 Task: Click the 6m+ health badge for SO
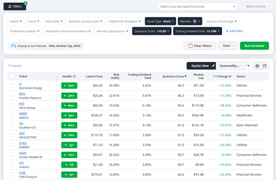click(69, 125)
